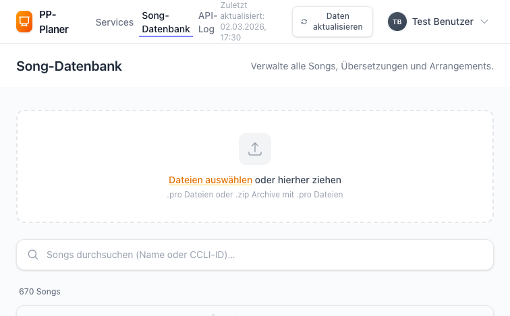
Task: Click the PP-Planer brand name
Action: tap(54, 22)
